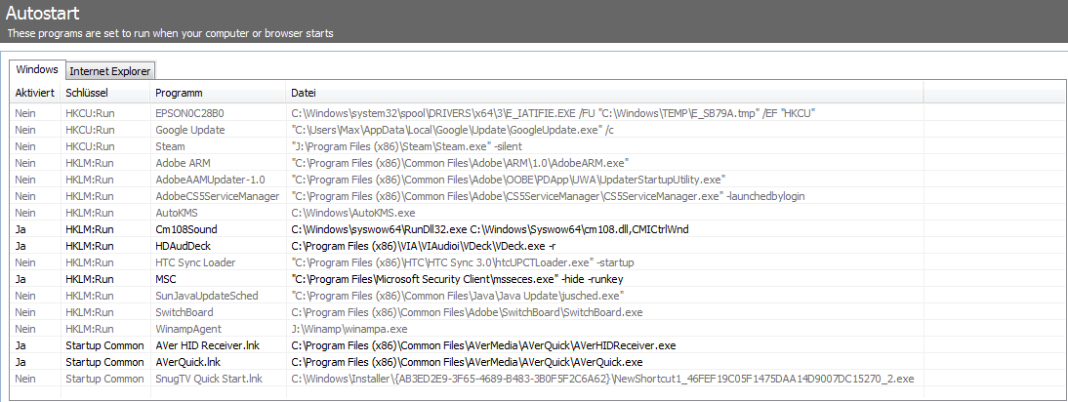Click the msseces.exe file path
Screen dimensions: 1068x402
point(457,279)
